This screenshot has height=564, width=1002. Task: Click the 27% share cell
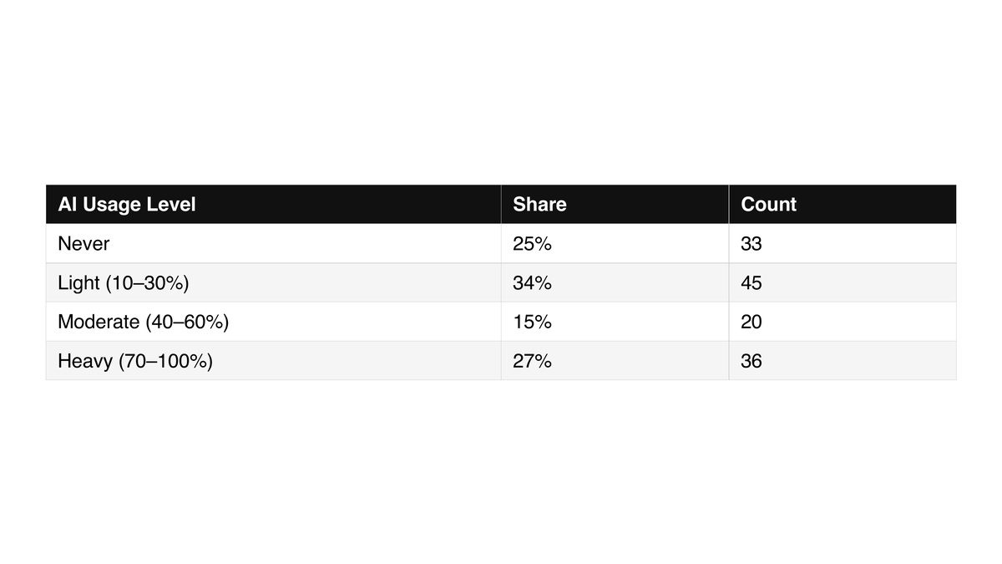[615, 361]
